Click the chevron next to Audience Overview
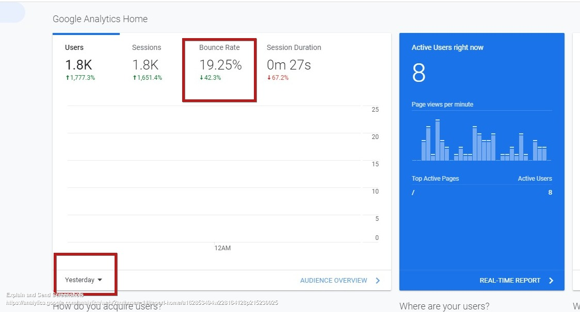The width and height of the screenshot is (580, 312). [378, 281]
